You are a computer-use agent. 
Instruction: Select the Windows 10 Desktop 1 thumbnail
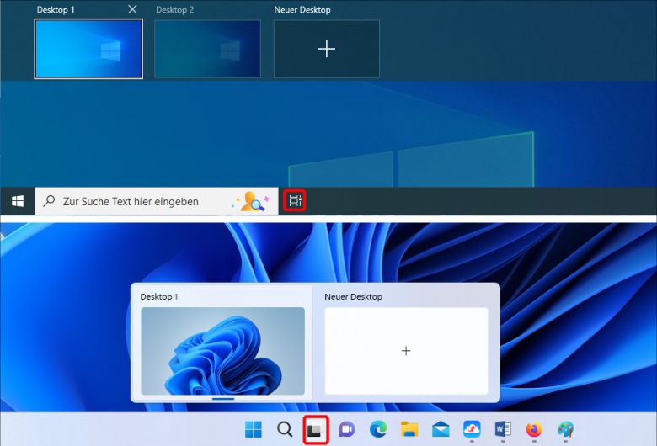pyautogui.click(x=88, y=49)
